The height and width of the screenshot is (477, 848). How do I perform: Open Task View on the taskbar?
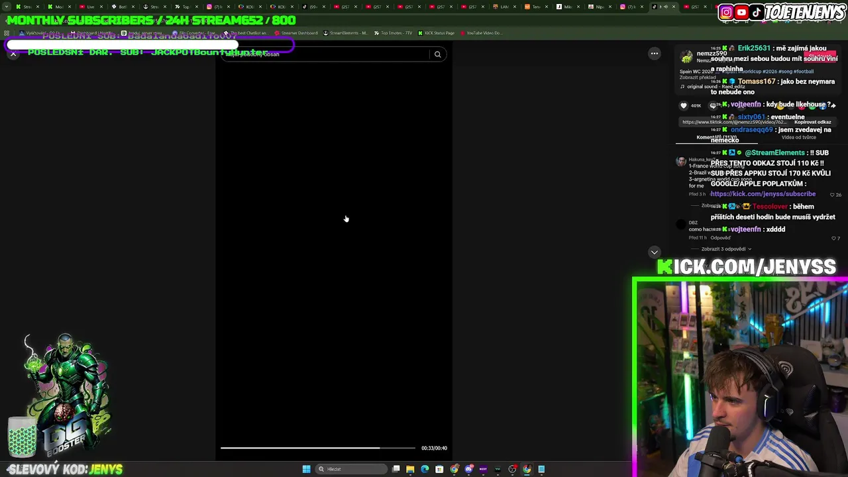click(396, 469)
